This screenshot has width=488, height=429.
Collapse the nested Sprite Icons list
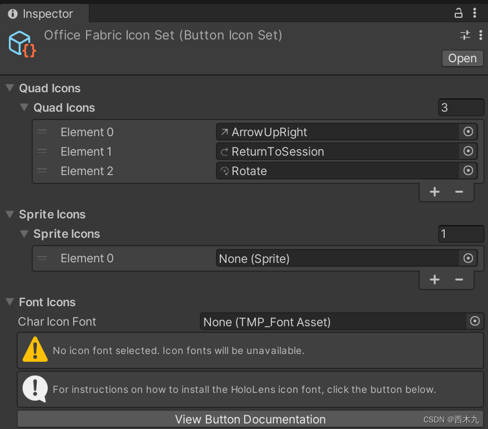coord(24,233)
